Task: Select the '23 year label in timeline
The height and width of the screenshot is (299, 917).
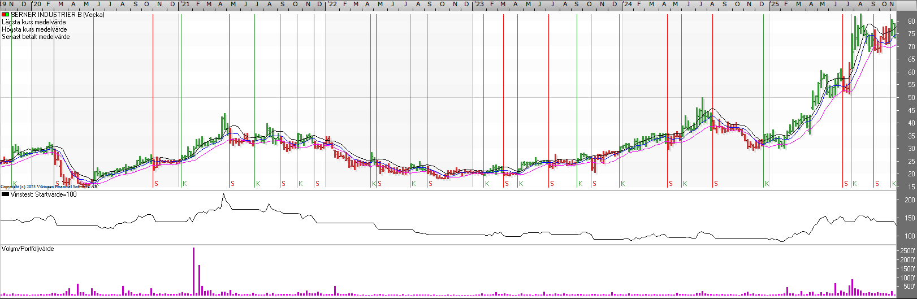Action: coord(478,4)
